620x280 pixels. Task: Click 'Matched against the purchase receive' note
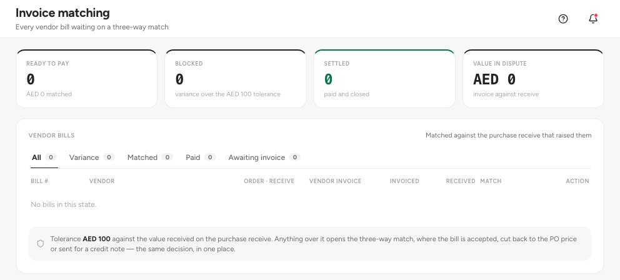[x=509, y=135]
